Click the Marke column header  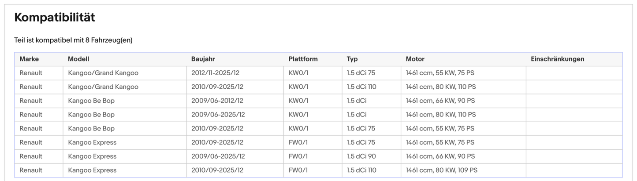29,59
